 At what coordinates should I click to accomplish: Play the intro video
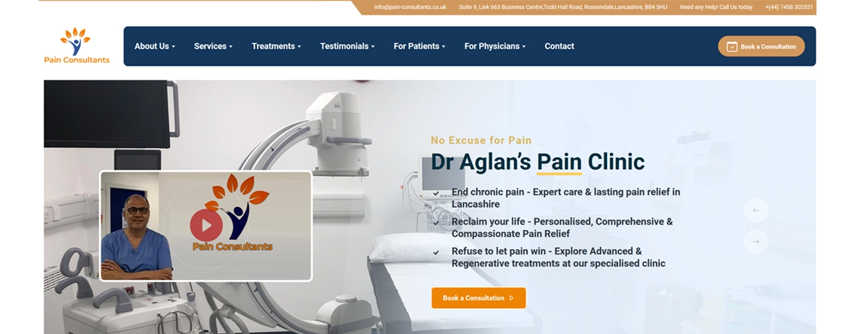(x=206, y=226)
